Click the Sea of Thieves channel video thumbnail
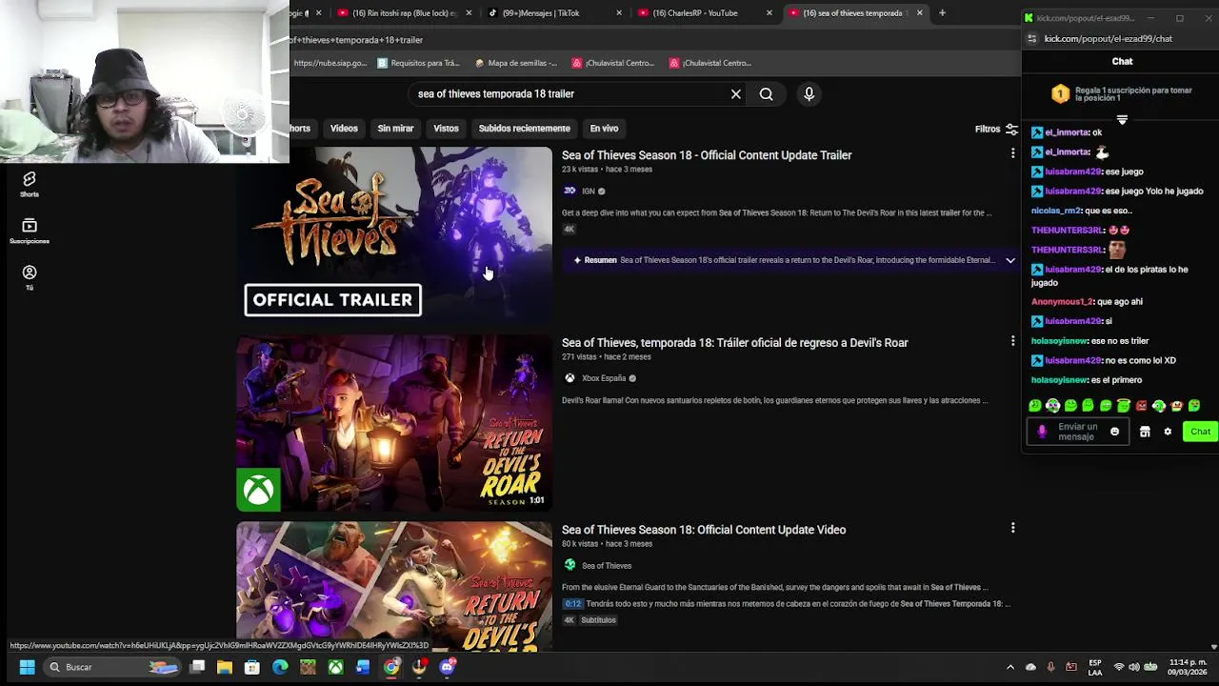The width and height of the screenshot is (1219, 686). tap(394, 587)
